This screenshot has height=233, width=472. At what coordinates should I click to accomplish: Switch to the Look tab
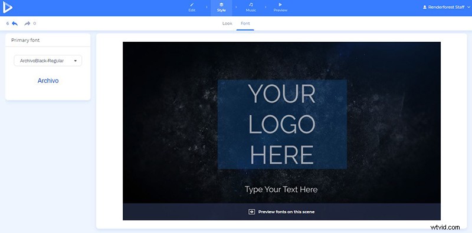pos(227,24)
